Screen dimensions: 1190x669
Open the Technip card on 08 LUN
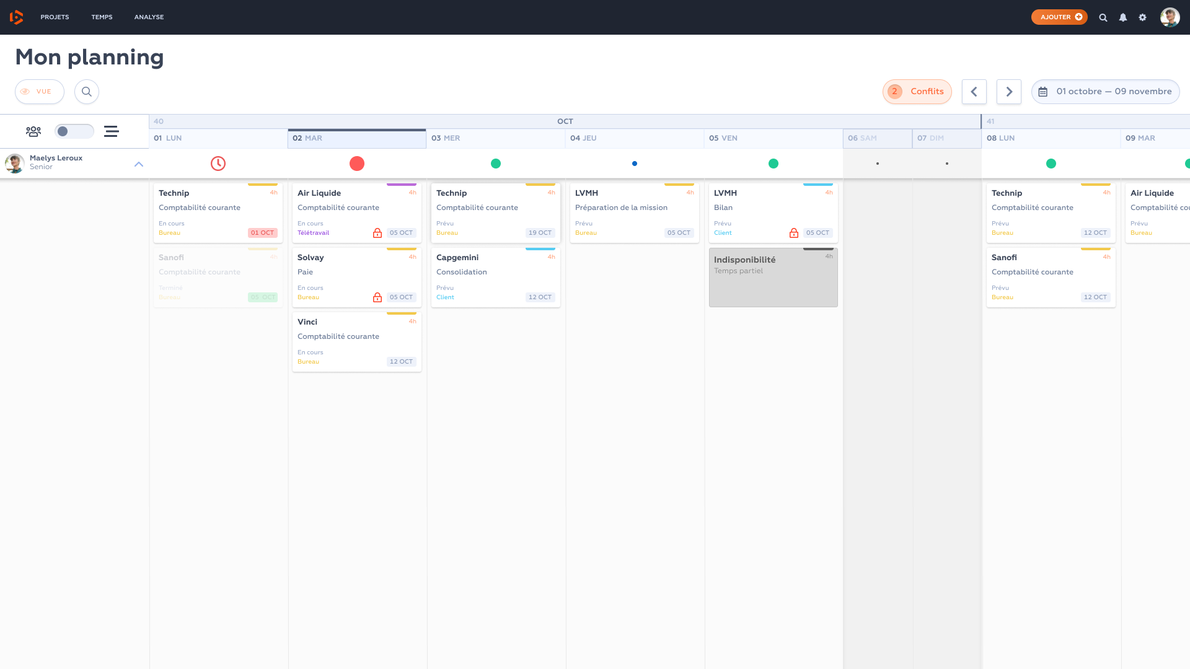[x=1051, y=212]
